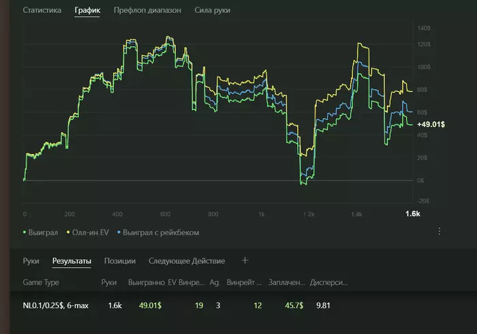Click the EV Винрейт column header
Viewport: 477px width, 334px height.
click(x=185, y=282)
